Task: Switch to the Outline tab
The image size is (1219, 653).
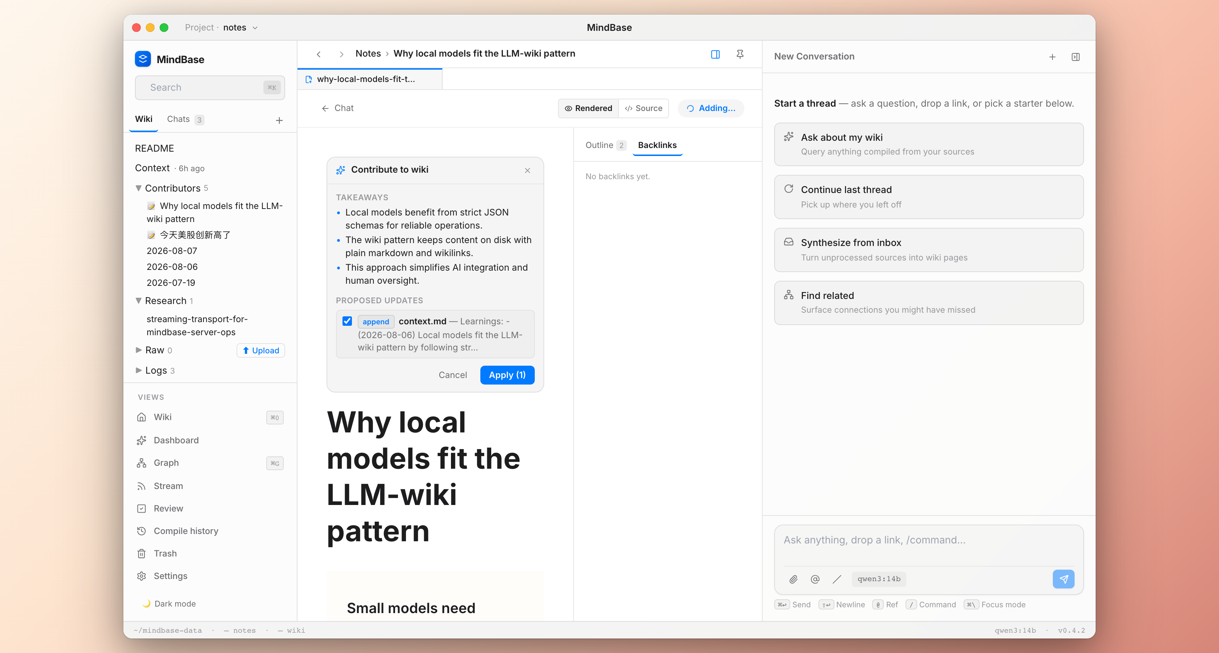Action: 606,145
